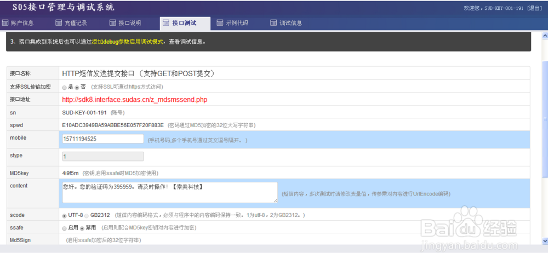The width and height of the screenshot is (548, 264).
Task: Click the stype input field
Action: pos(103,157)
